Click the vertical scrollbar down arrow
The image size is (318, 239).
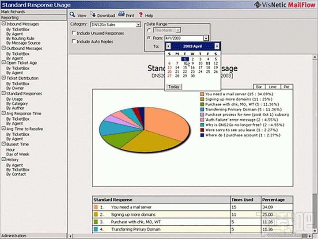coord(315,231)
